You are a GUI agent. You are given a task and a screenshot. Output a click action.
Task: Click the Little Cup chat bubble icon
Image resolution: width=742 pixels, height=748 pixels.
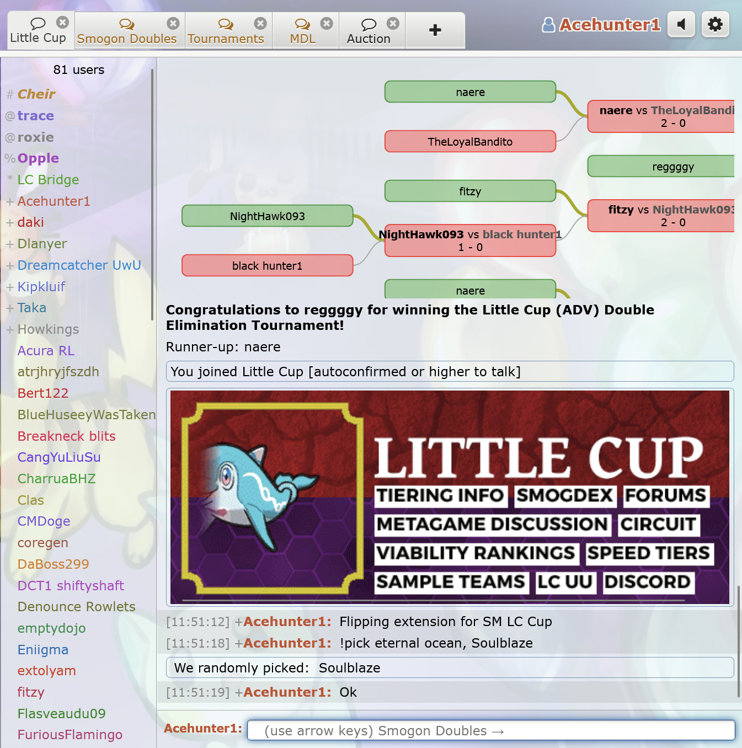coord(38,23)
